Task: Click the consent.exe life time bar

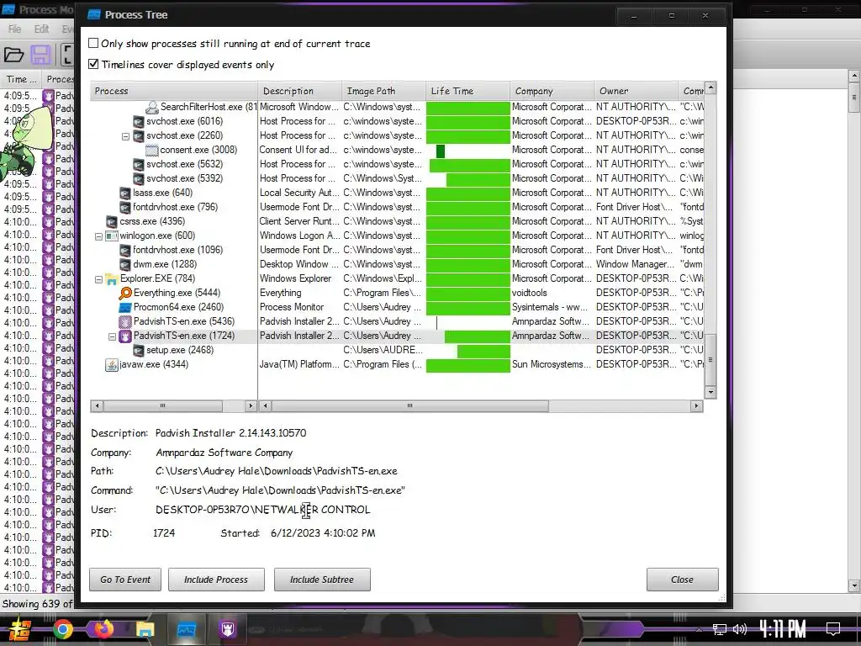Action: tap(441, 151)
